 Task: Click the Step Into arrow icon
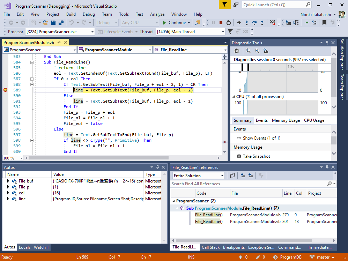pyautogui.click(x=247, y=23)
